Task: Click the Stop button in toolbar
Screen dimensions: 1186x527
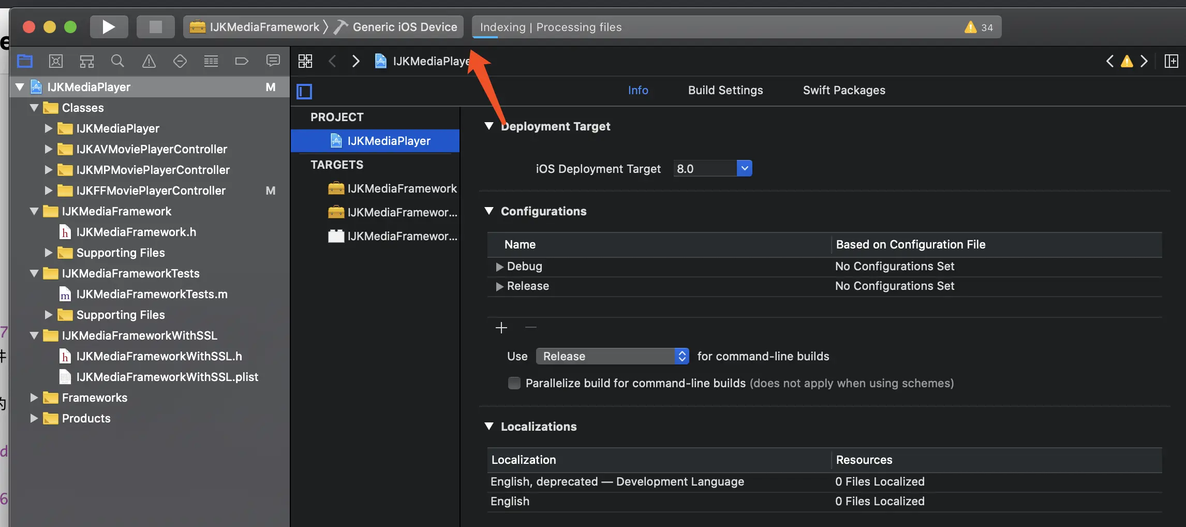Action: pyautogui.click(x=155, y=27)
